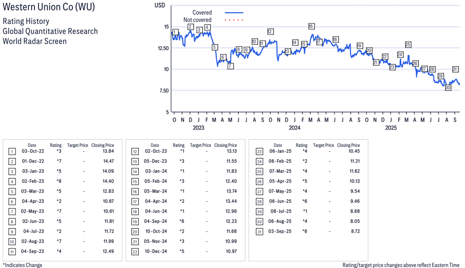
Task: Click numbered box 22 in the table
Action: pyautogui.click(x=135, y=252)
